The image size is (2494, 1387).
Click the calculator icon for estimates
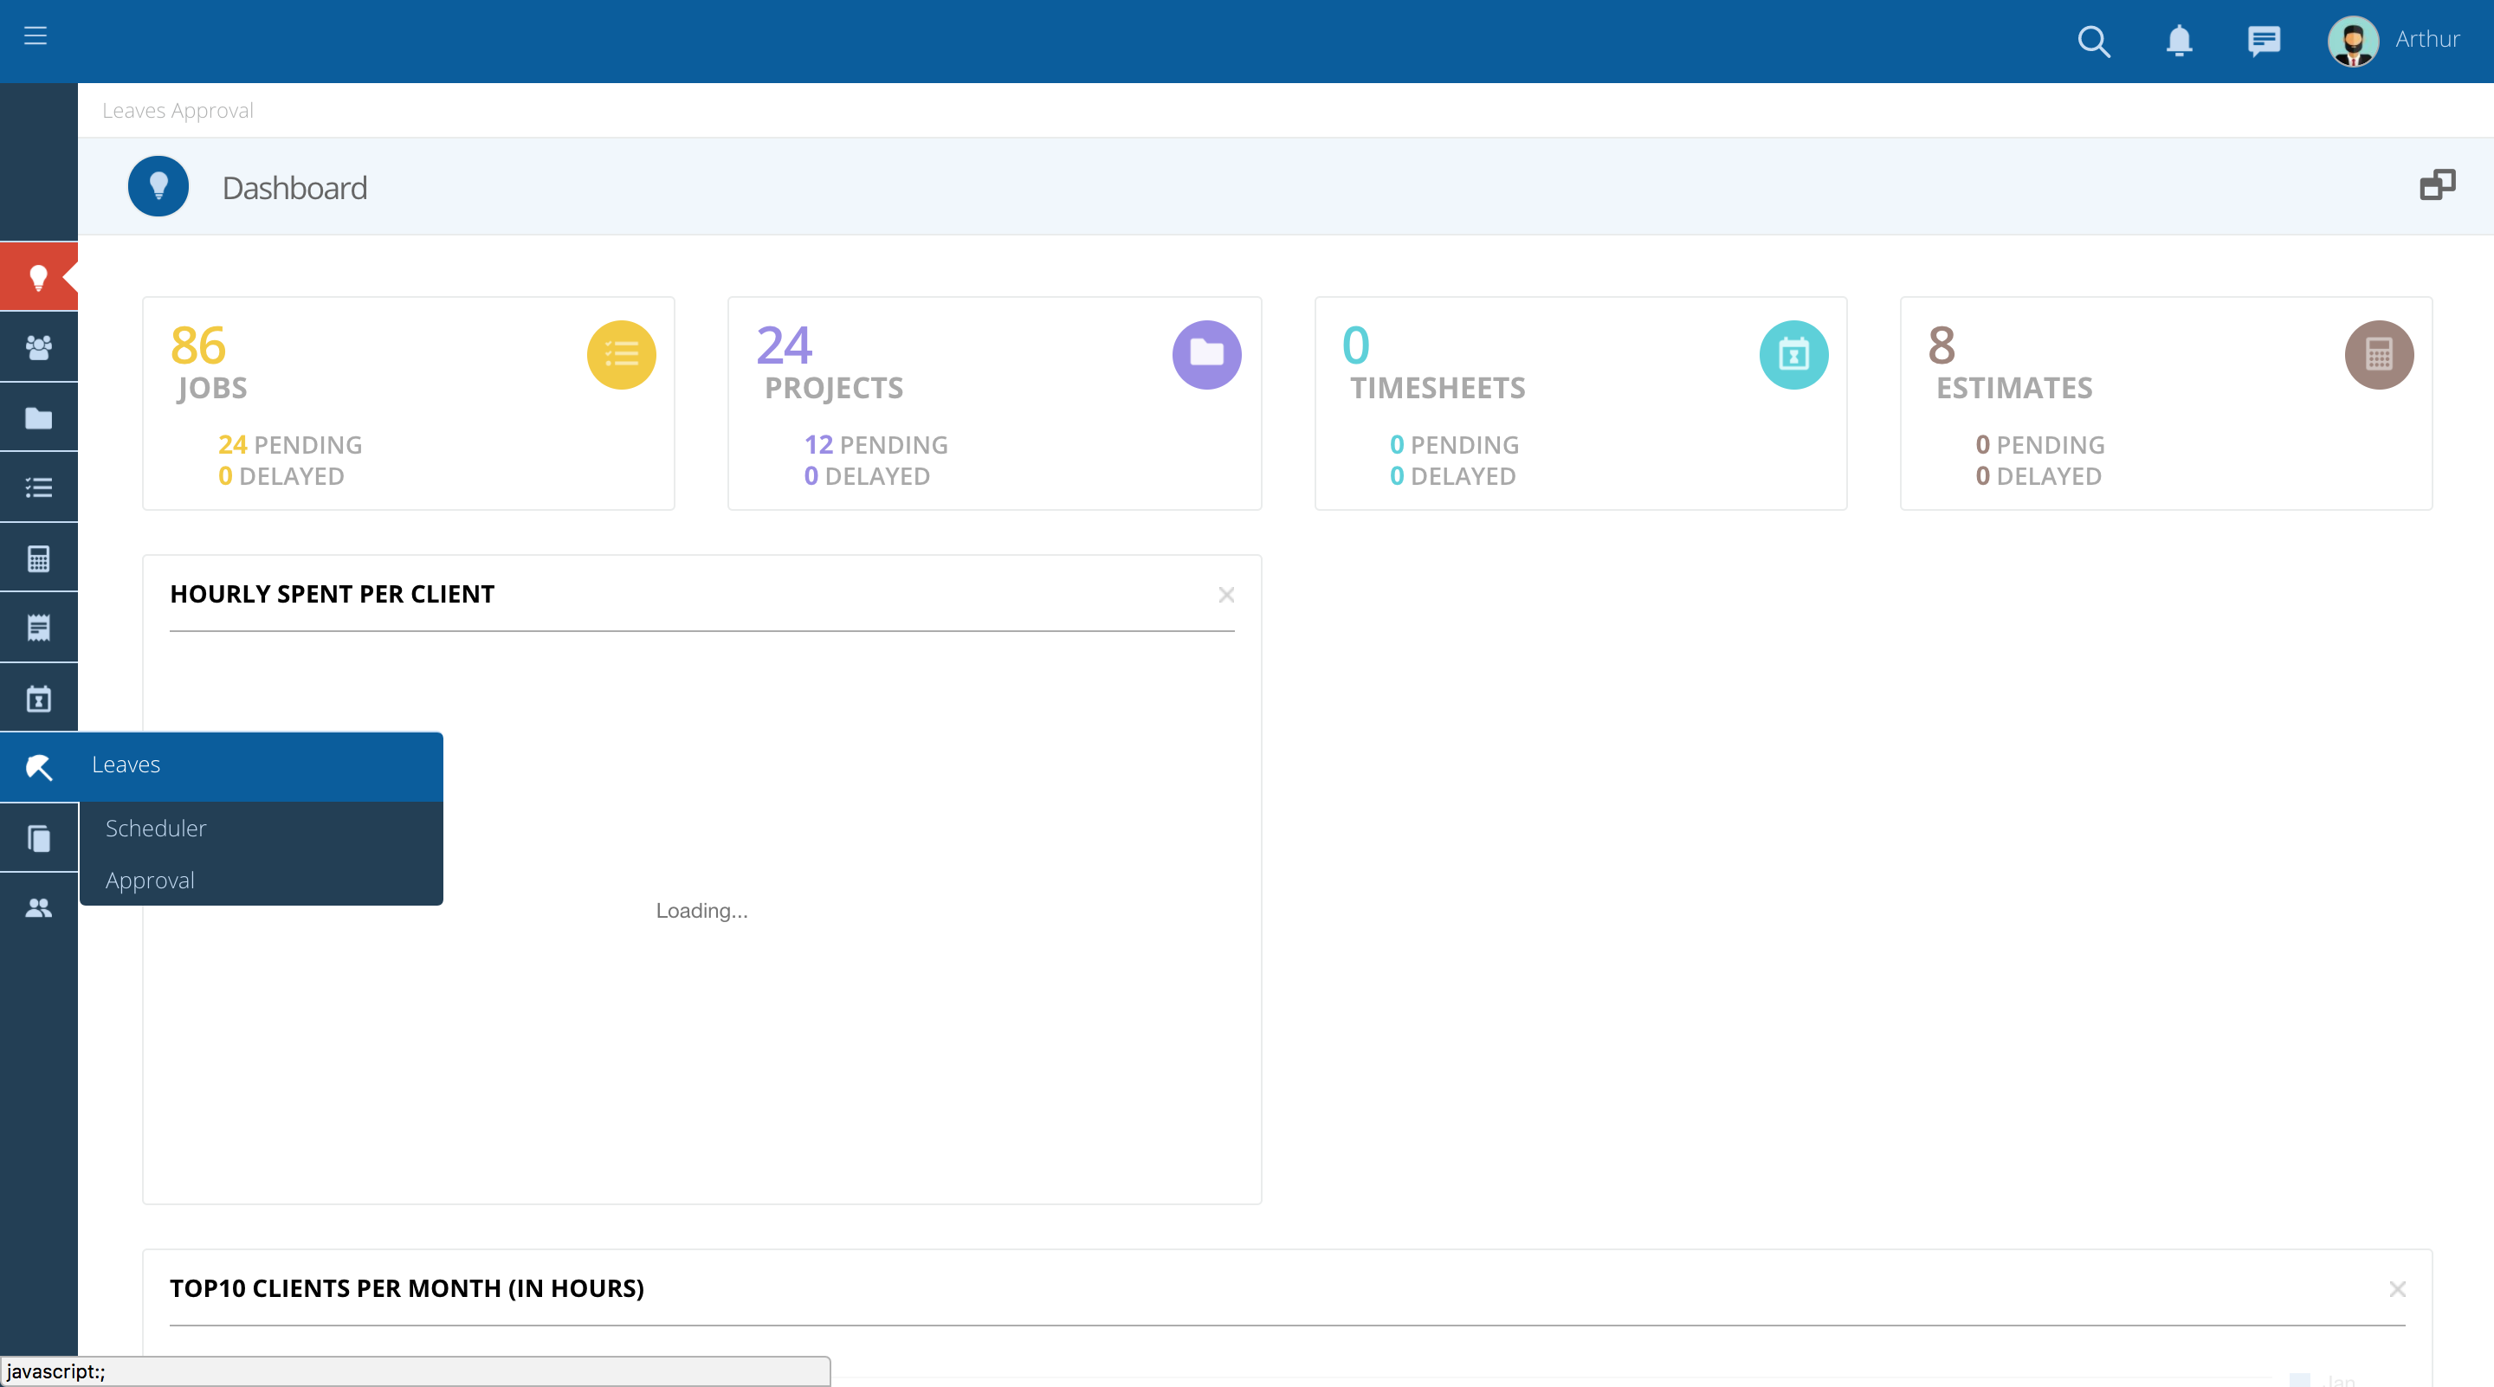[39, 557]
